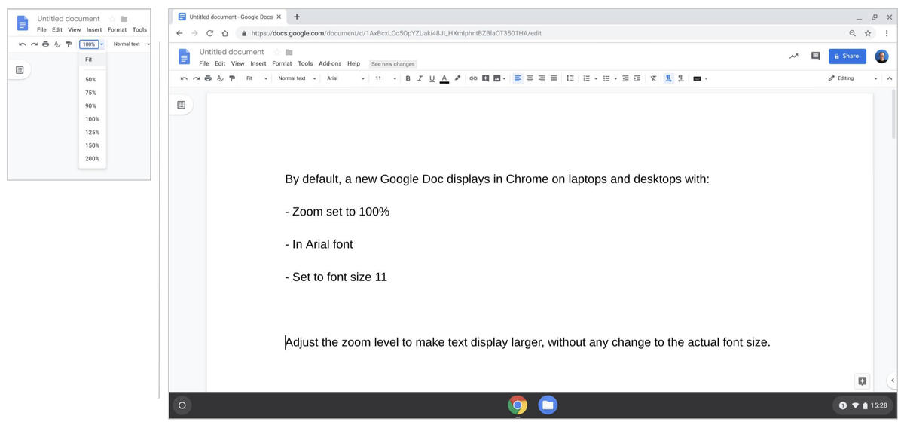Click the launcher circle on the shelf

pos(181,405)
